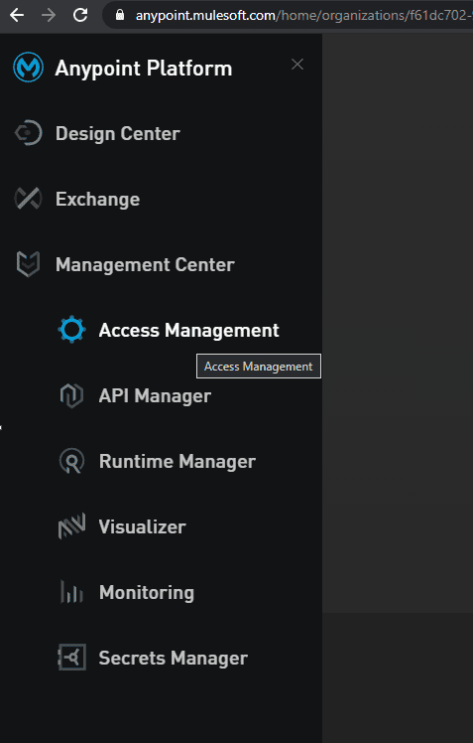The height and width of the screenshot is (743, 473).
Task: Reload the page with the refresh icon
Action: coord(80,15)
